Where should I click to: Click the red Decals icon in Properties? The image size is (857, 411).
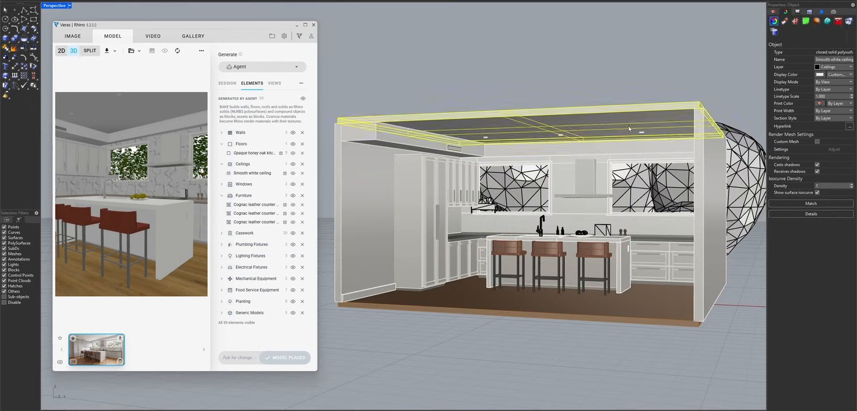tap(838, 21)
